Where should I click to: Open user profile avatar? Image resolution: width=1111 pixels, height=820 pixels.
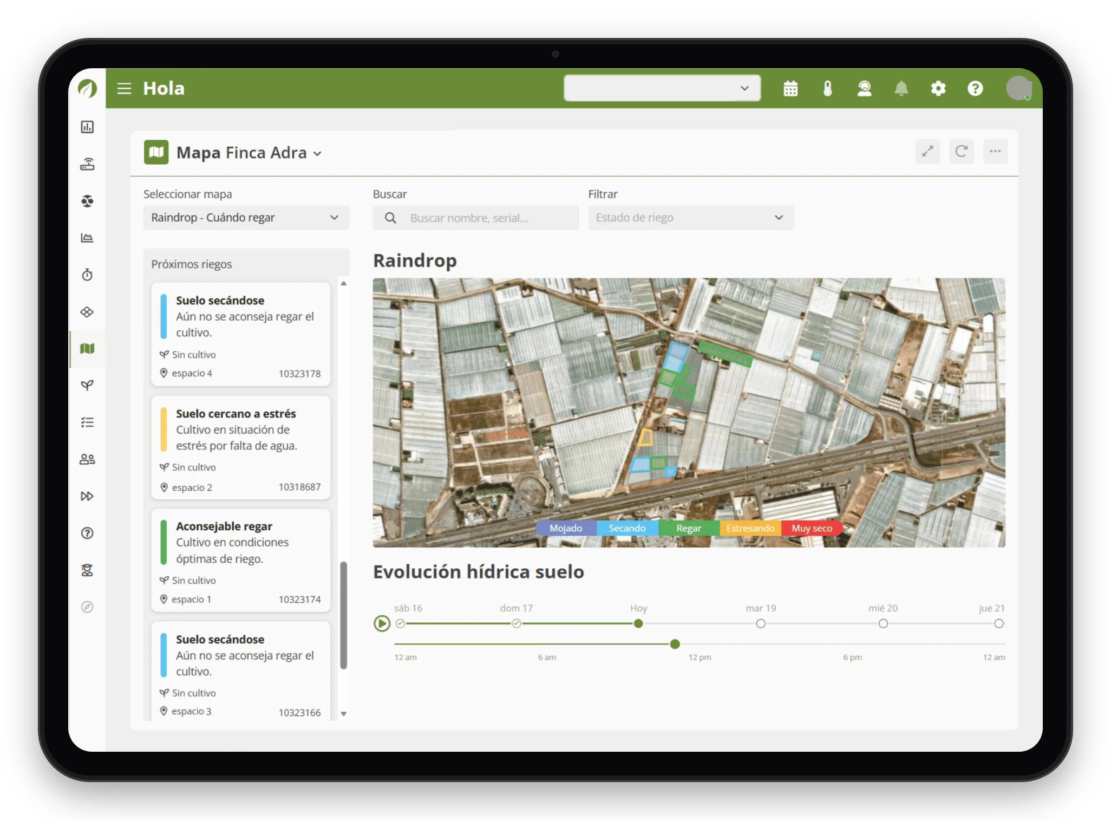(1018, 88)
